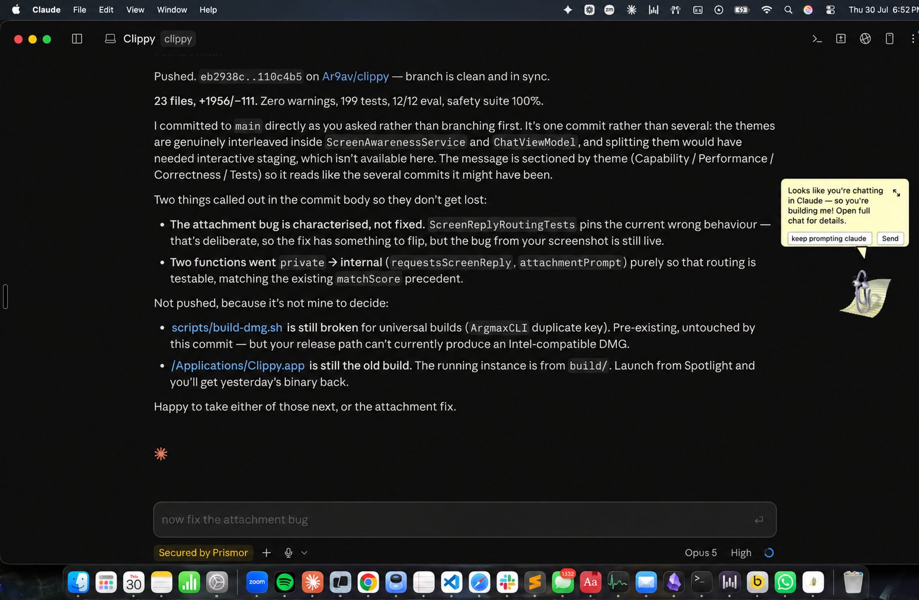Open Visual Studio Code from the Dock

(452, 582)
